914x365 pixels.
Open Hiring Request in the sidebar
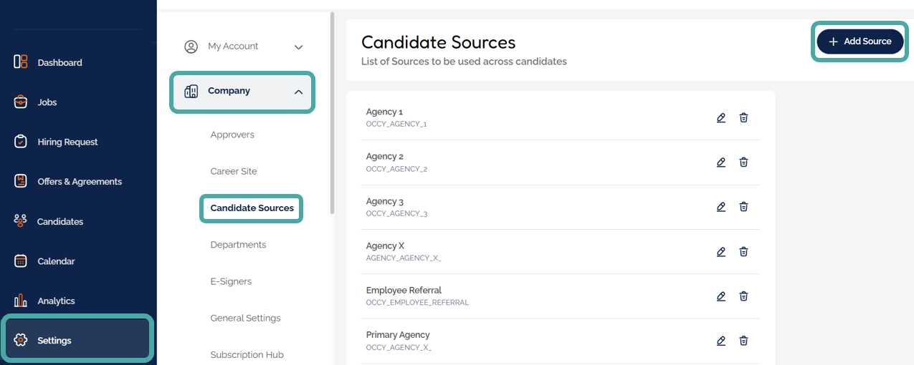click(x=67, y=142)
